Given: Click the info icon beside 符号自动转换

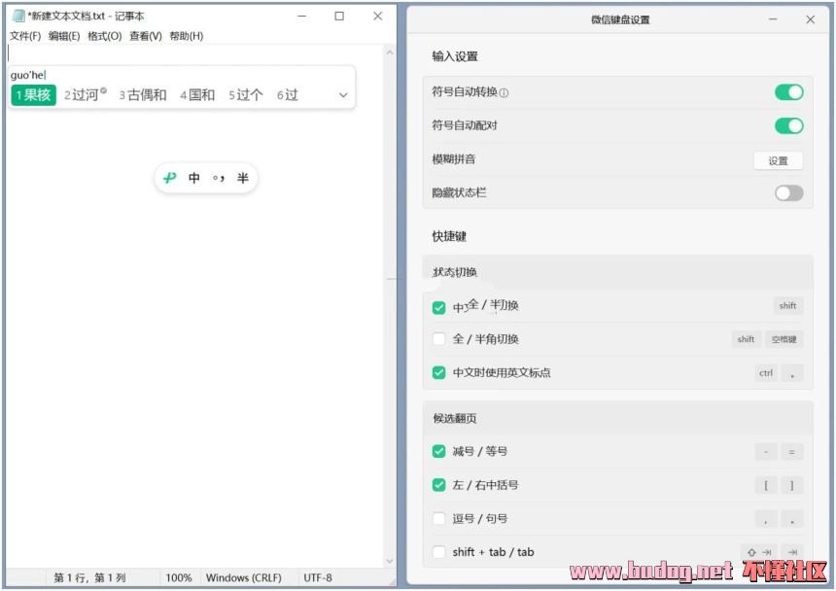Looking at the screenshot, I should click(x=504, y=93).
